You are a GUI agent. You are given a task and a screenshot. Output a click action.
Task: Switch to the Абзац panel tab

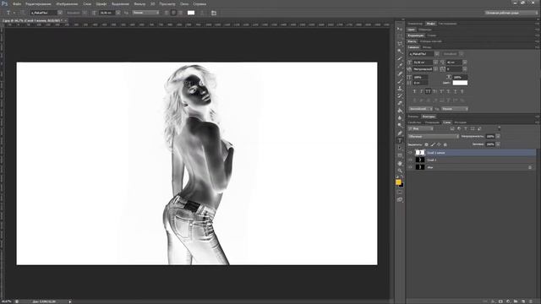[427, 47]
